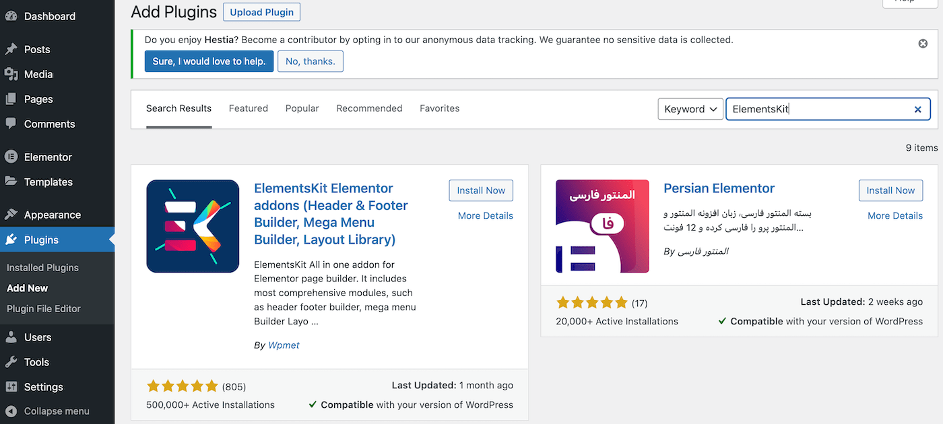Open Appearance using the paintbrush icon
Image resolution: width=943 pixels, height=424 pixels.
[x=11, y=214]
